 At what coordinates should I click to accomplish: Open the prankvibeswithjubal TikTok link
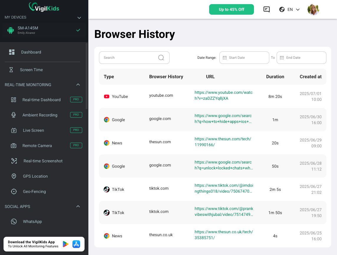224,211
